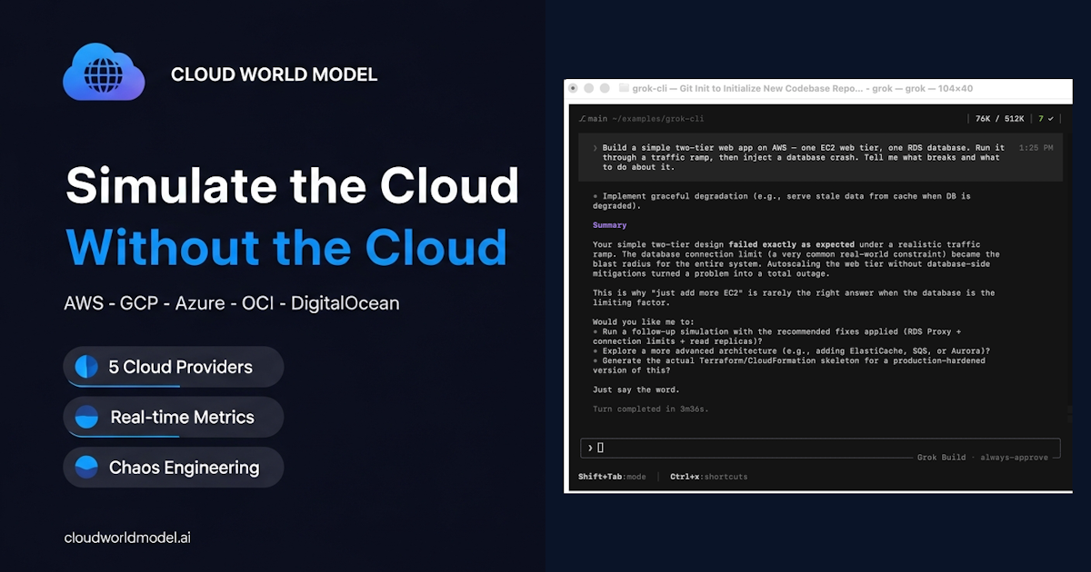Click the 5 Cloud Providers half-circle icon
This screenshot has width=1091, height=572.
pyautogui.click(x=85, y=367)
